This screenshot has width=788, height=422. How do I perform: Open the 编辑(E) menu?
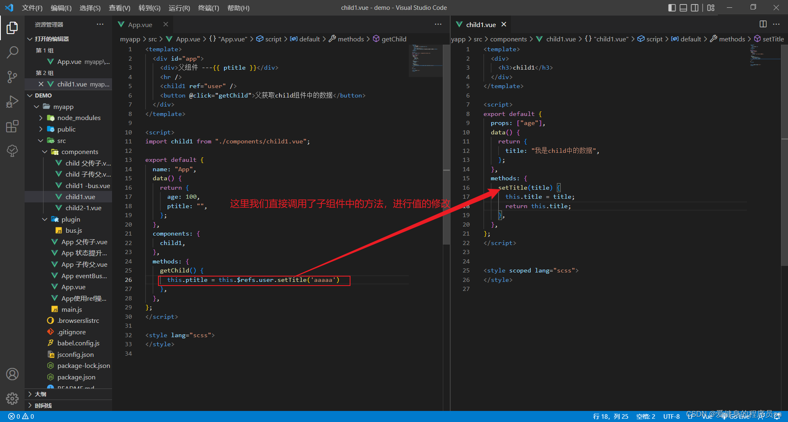point(61,8)
